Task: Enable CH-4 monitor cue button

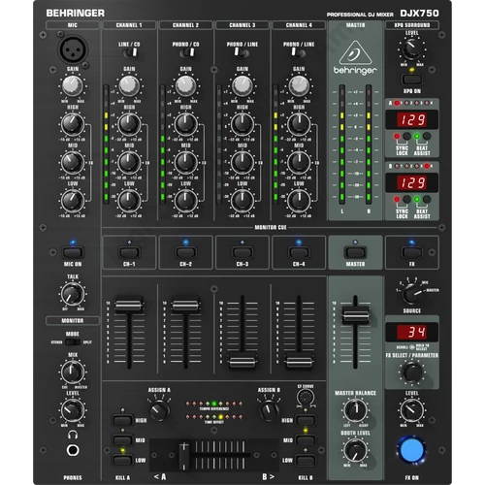Action: pos(299,252)
